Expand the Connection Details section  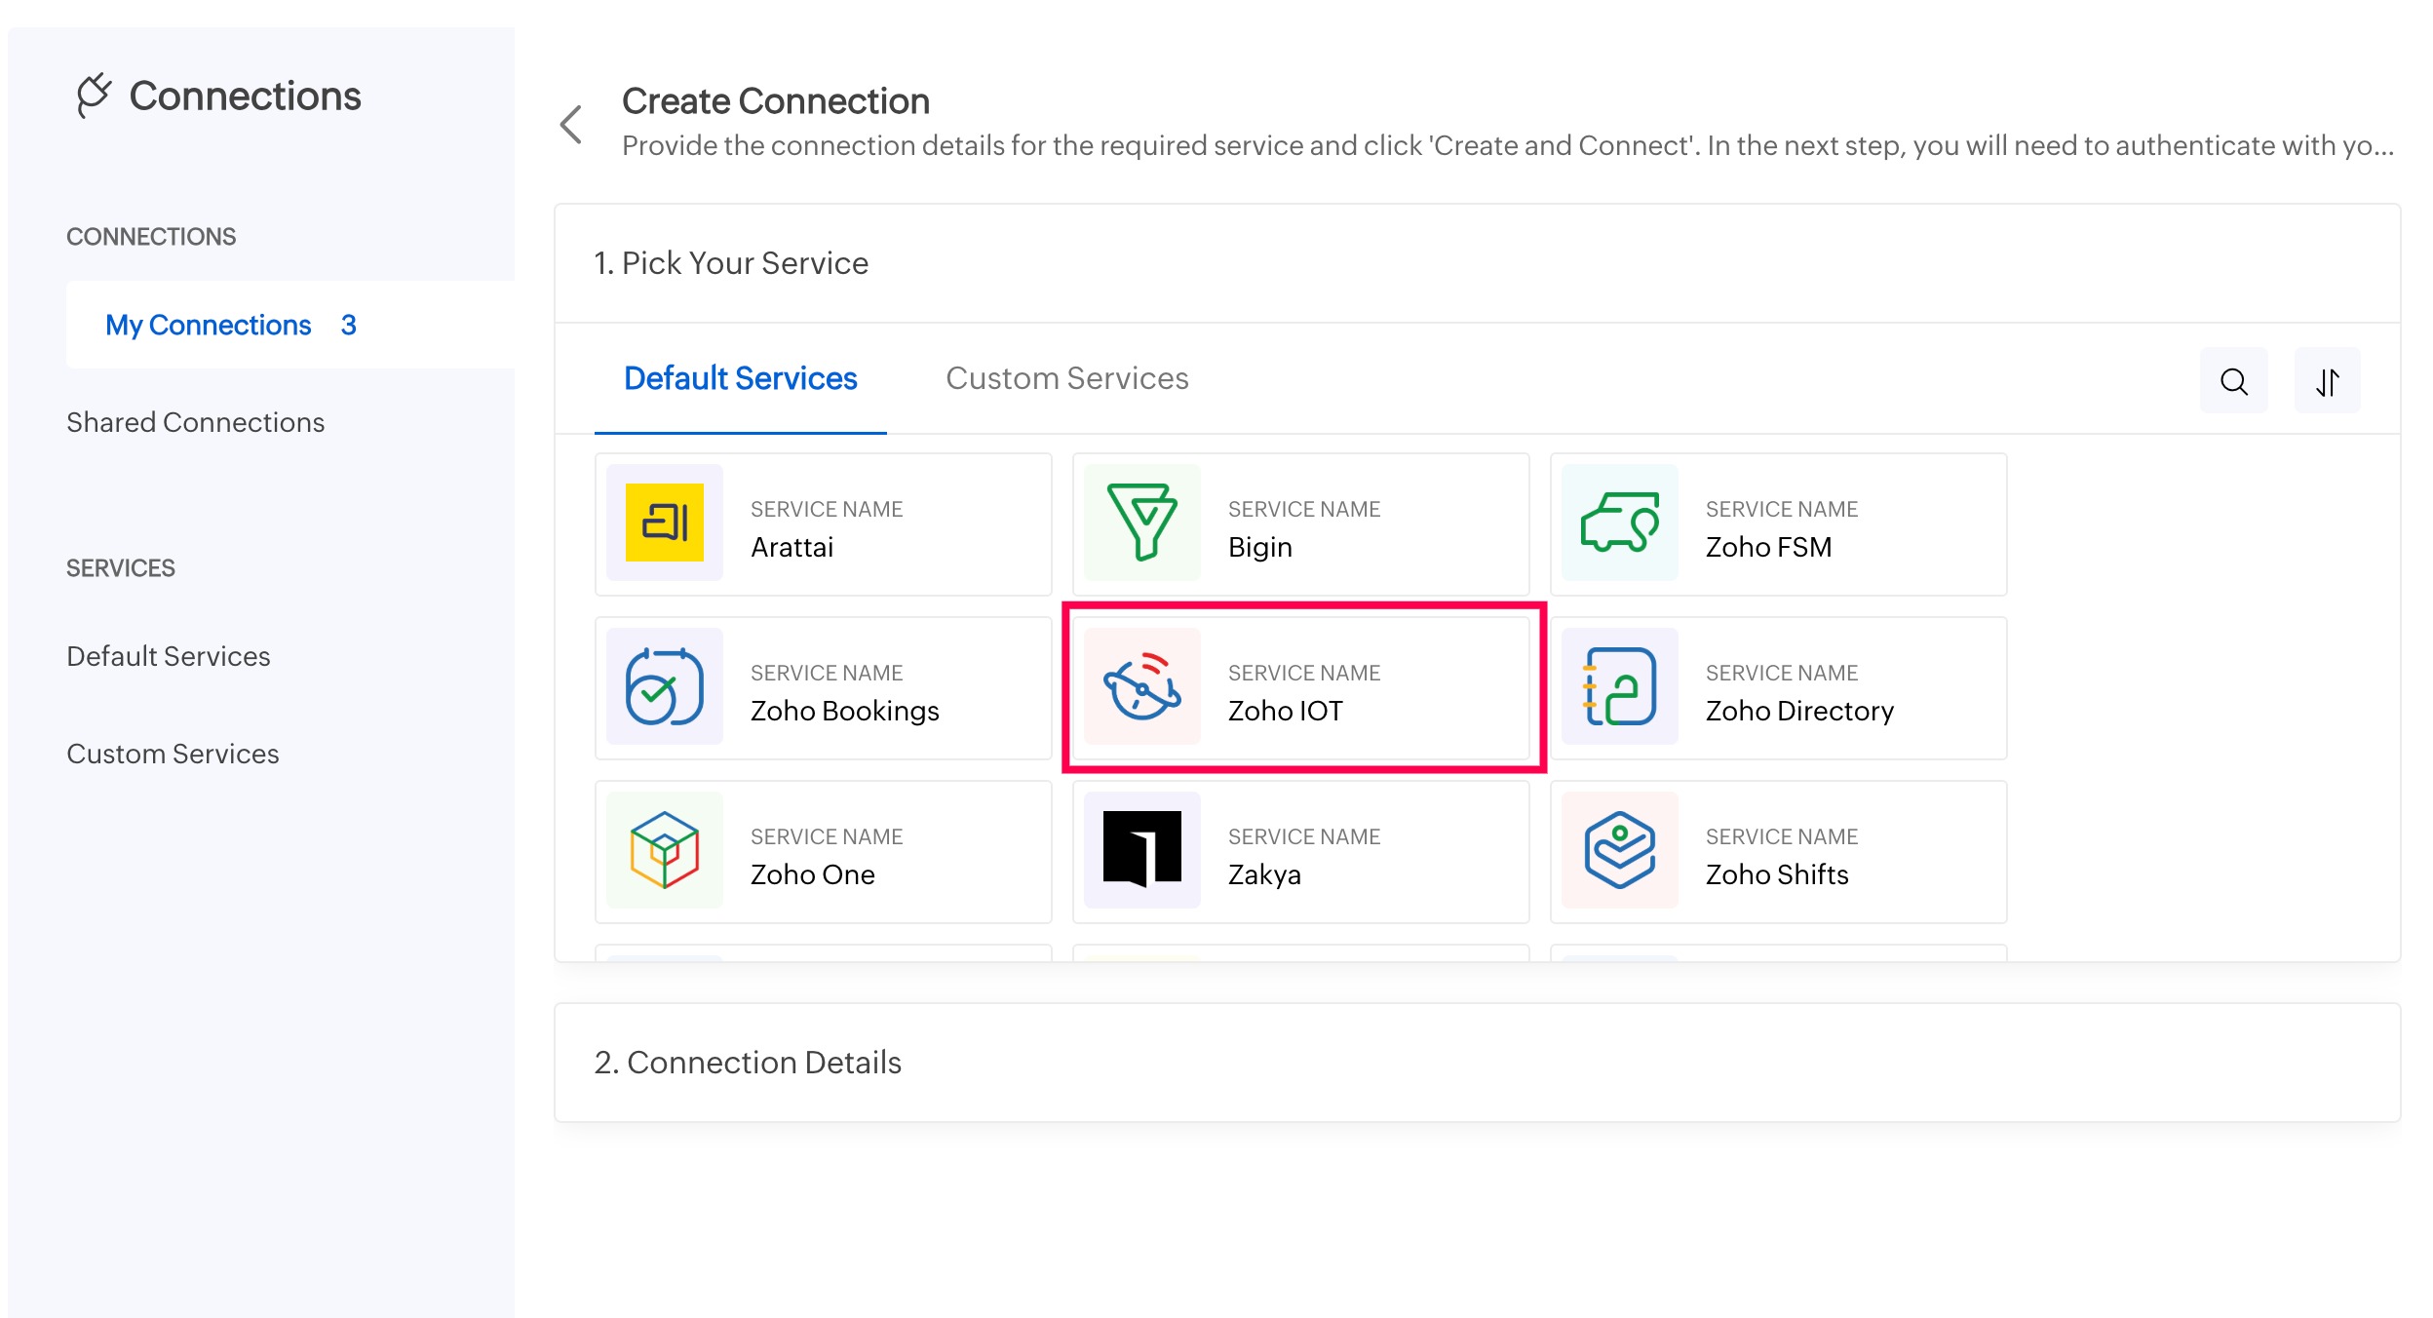[748, 1063]
